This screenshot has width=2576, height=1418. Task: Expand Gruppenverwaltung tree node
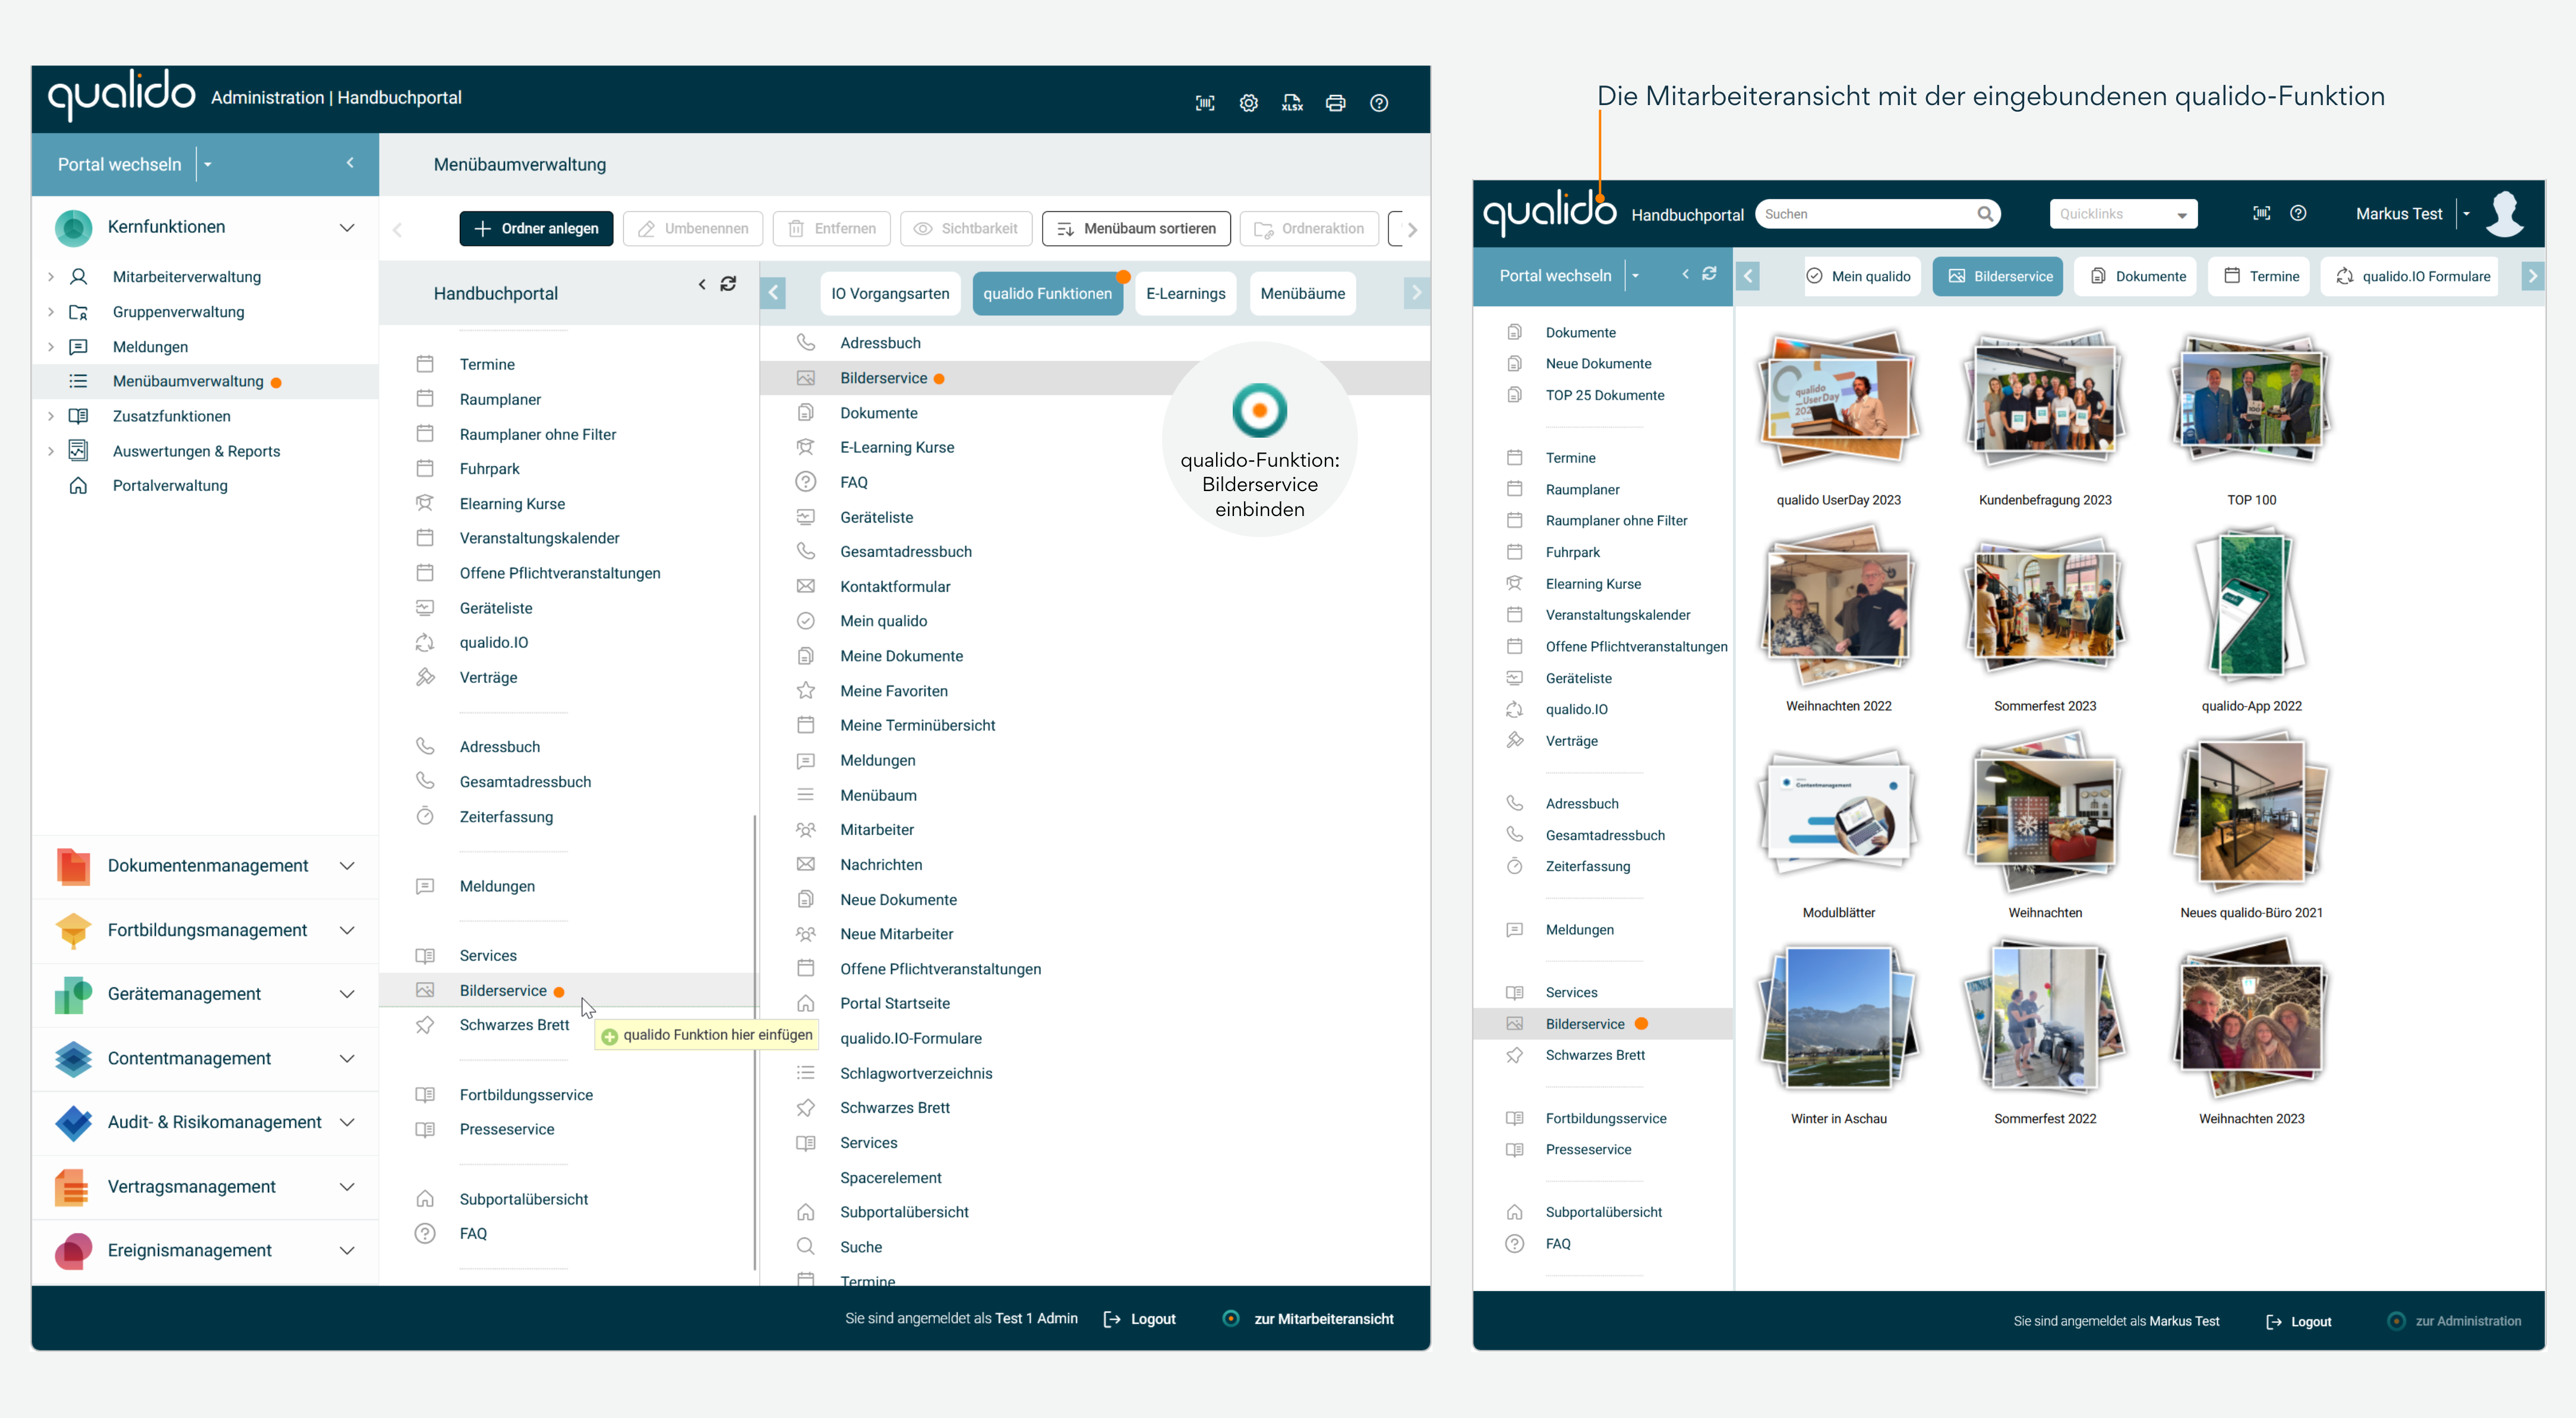[x=51, y=312]
